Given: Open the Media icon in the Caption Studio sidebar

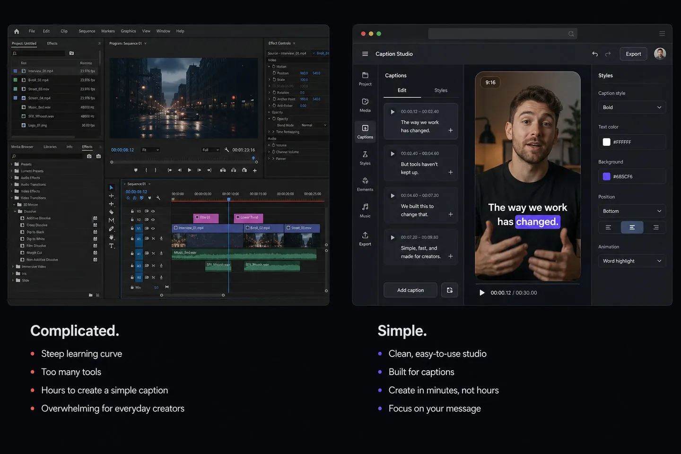Looking at the screenshot, I should pos(365,102).
